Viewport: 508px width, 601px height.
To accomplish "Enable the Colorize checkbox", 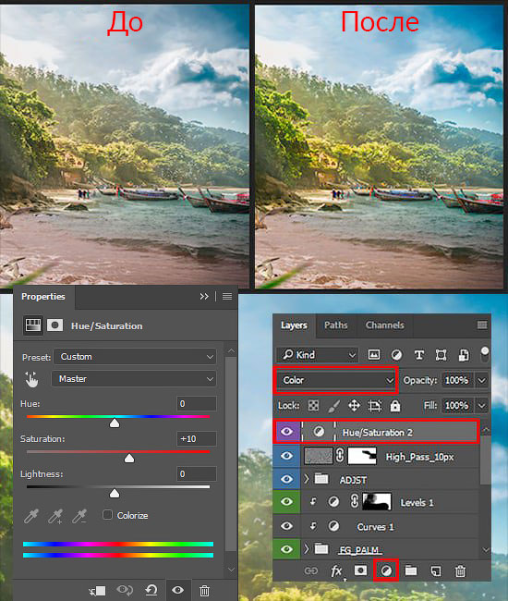I will point(107,514).
